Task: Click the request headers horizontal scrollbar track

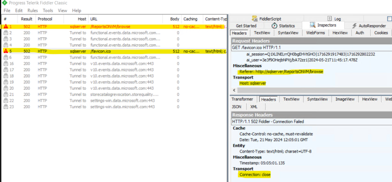Action: pos(315,90)
